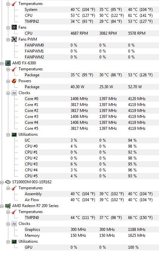This screenshot has height=253, width=159.
Task: Click the Utilizations graph icon under AMD Radeon
Action: pos(14,241)
